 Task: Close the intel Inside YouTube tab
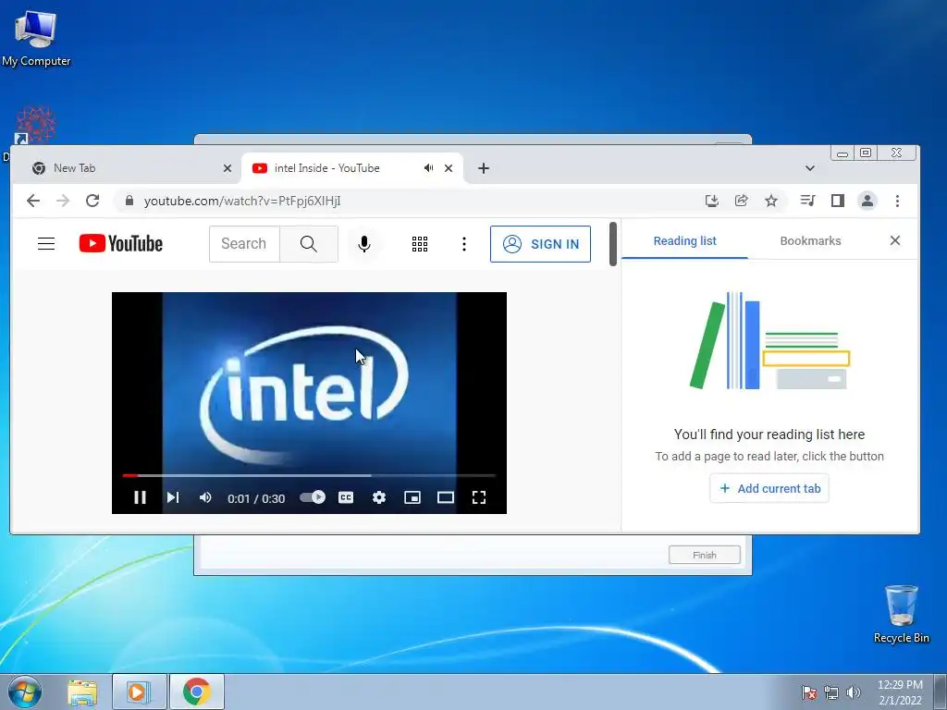click(x=449, y=168)
